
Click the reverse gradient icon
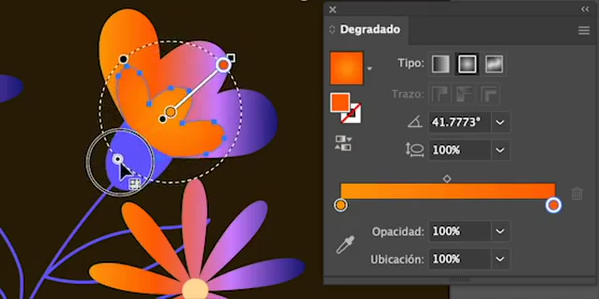tap(343, 143)
